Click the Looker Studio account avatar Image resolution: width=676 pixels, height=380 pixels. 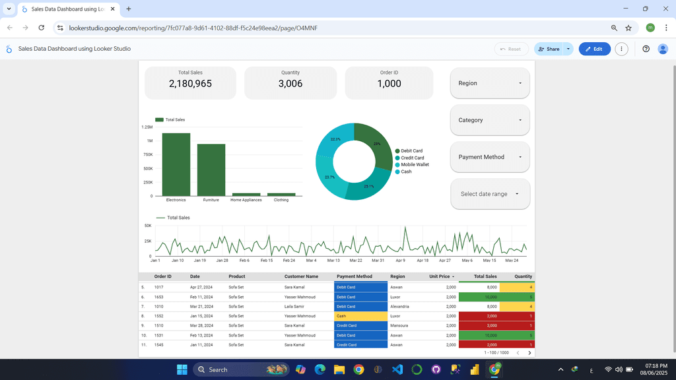point(663,49)
